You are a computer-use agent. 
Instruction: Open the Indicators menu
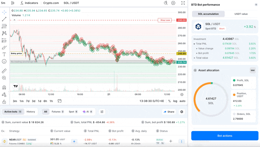pyautogui.click(x=29, y=3)
